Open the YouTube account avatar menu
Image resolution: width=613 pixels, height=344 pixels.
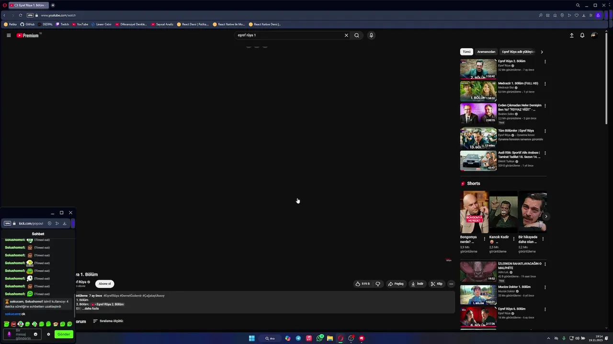pos(594,35)
